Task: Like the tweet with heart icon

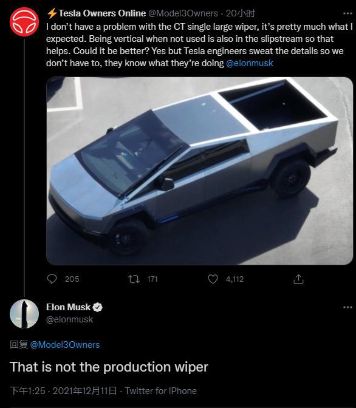Action: tap(213, 279)
